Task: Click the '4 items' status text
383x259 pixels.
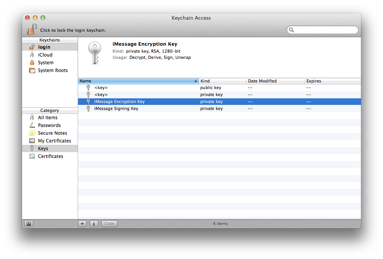Action: [x=220, y=224]
